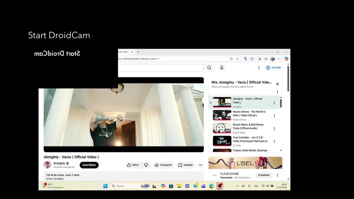Open options for Toco Estrellas playlist item
The image size is (354, 199).
(274, 142)
